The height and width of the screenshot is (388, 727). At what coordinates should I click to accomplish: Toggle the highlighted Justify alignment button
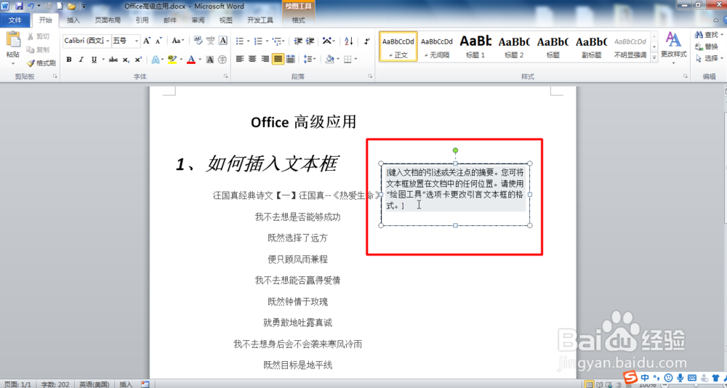point(278,59)
